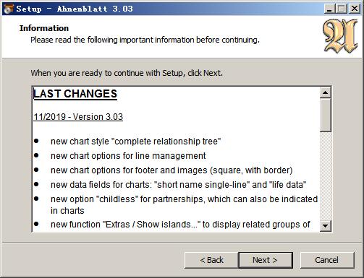Click the "Extras / Show islands..." bullet text

click(180, 225)
